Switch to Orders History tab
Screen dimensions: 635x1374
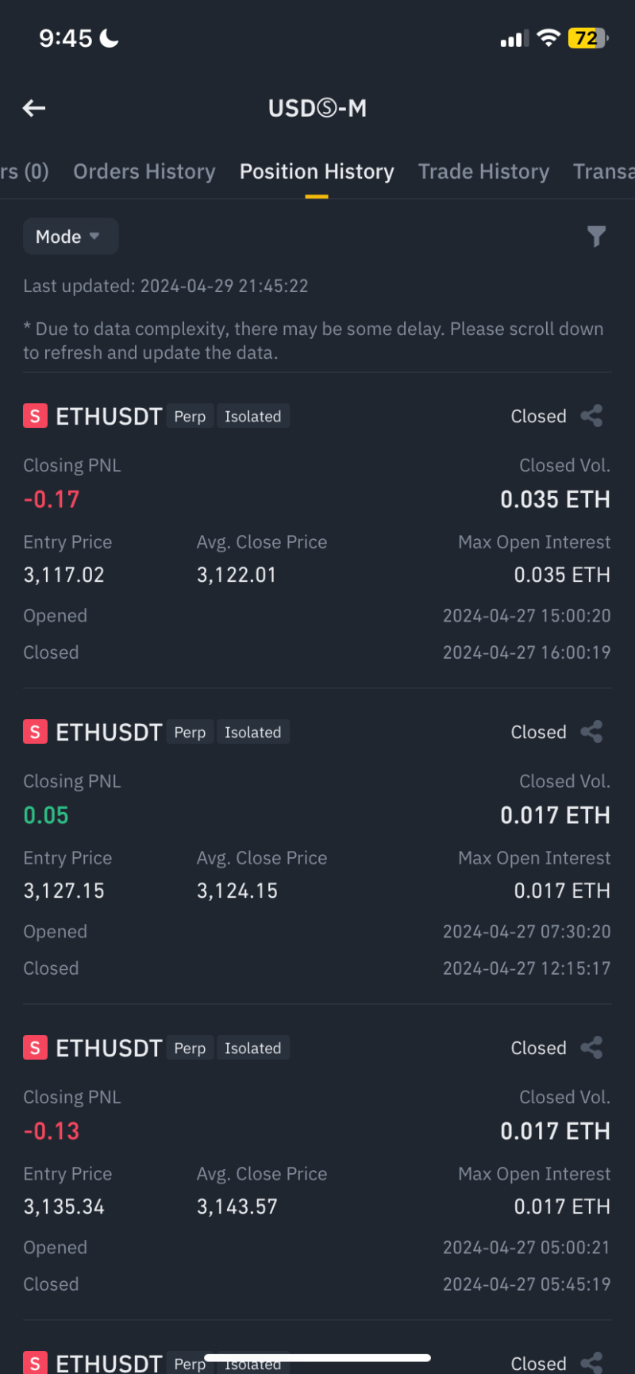click(144, 171)
